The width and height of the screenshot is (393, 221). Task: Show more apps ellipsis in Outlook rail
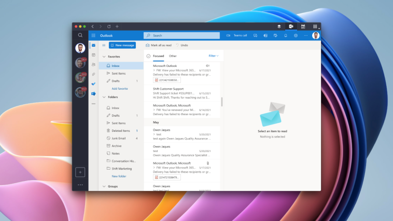point(93,104)
